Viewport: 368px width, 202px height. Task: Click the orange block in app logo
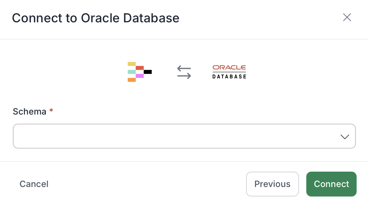pos(131,80)
